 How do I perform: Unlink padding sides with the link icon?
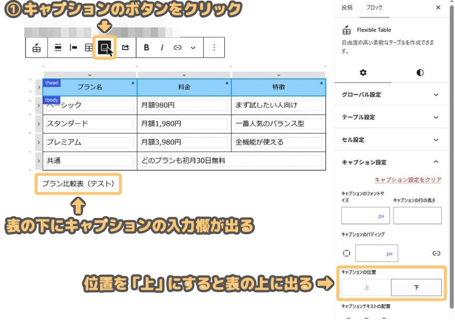click(436, 253)
